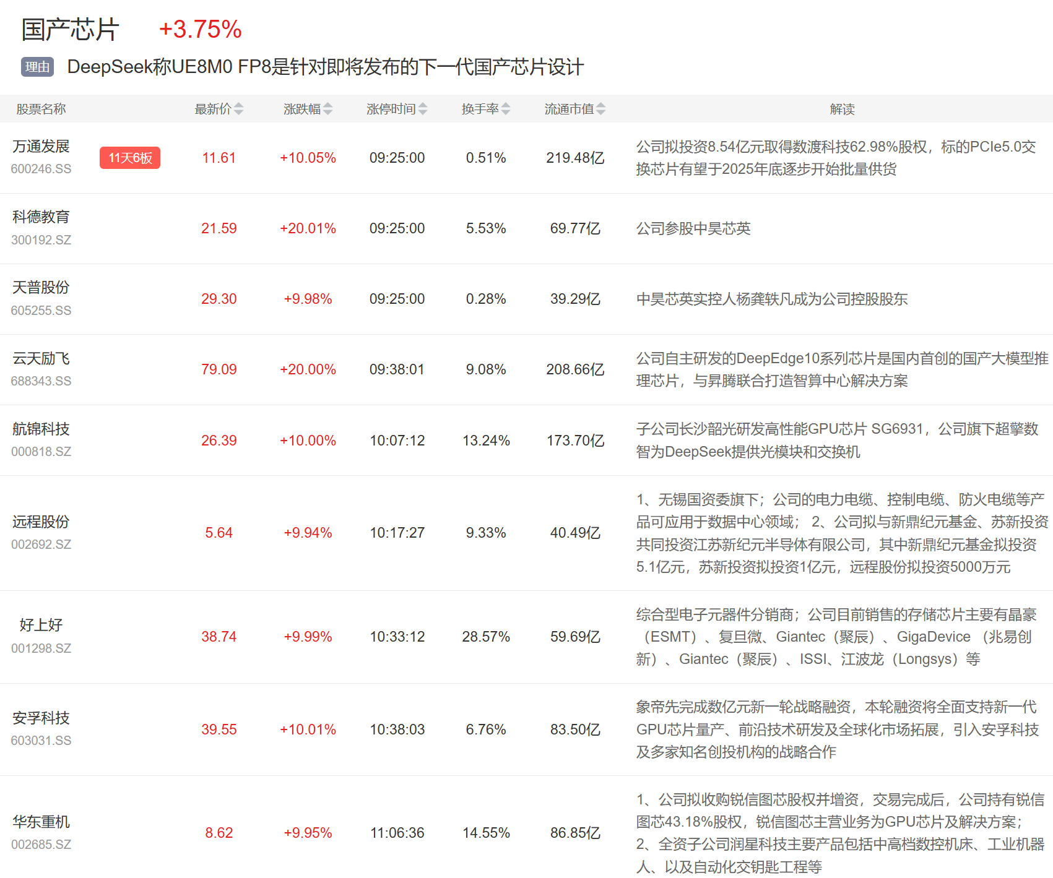Screen dimensions: 1053x878
Task: Click 解读 column header
Action: (842, 109)
